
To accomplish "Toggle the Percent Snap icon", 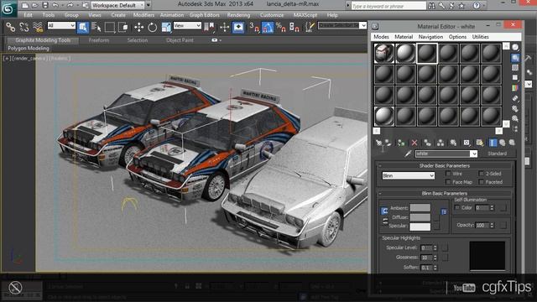I will coord(281,27).
